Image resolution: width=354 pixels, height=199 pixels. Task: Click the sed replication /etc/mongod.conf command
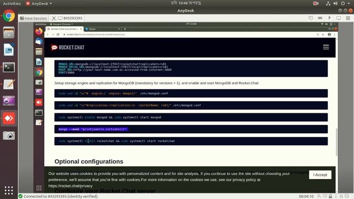coord(191,106)
